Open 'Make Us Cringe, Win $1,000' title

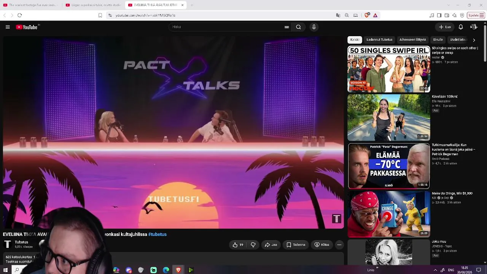[452, 193]
